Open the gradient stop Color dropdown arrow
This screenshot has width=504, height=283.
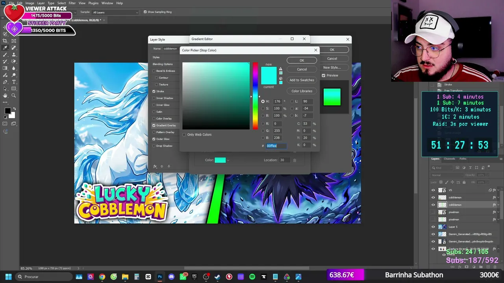coord(228,160)
